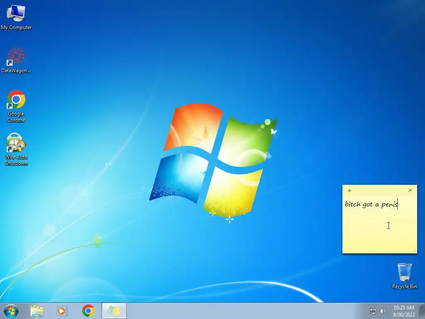Open the clock showing 10:25 AM
Image resolution: width=425 pixels, height=319 pixels.
(404, 311)
